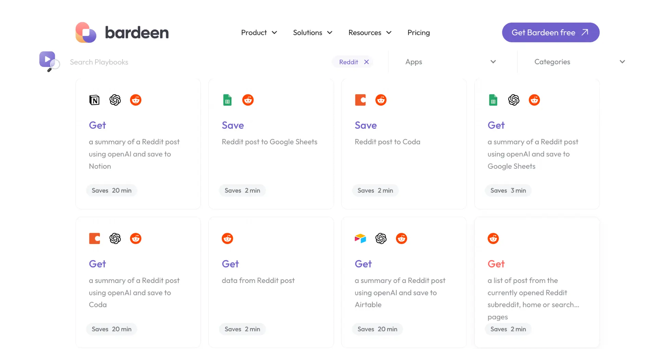
Task: Click the 'Saves 20 min' badge on Notion card
Action: click(112, 191)
